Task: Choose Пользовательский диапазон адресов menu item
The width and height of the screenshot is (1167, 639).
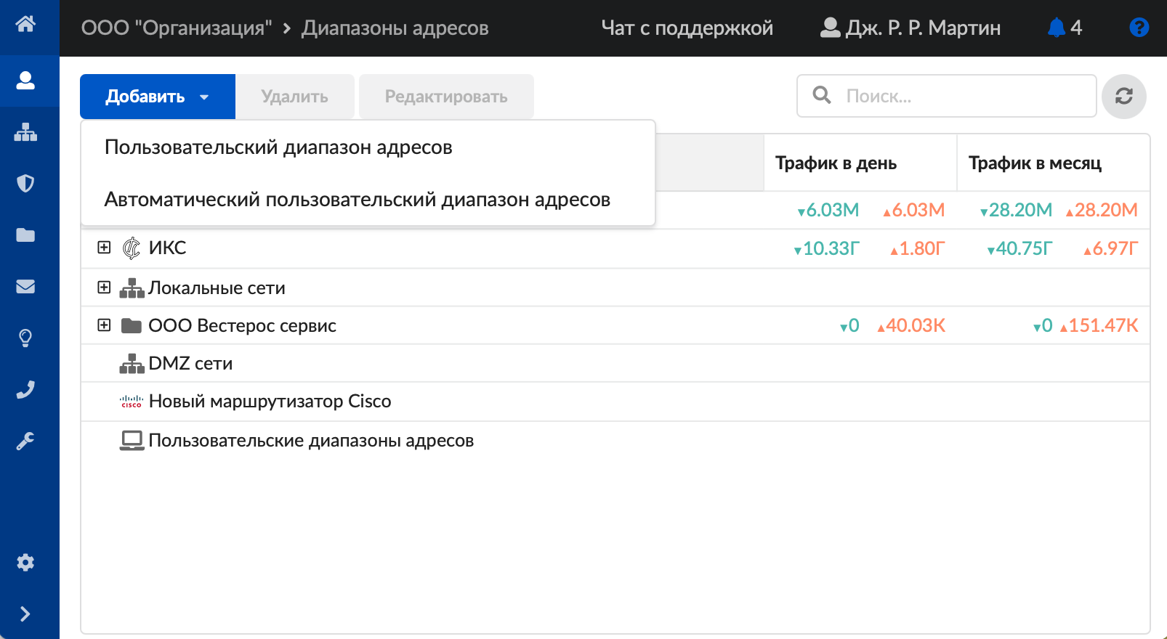Action: pyautogui.click(x=278, y=147)
